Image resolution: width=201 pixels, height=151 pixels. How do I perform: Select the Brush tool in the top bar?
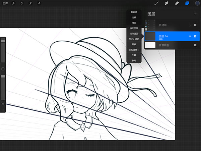[156, 3]
